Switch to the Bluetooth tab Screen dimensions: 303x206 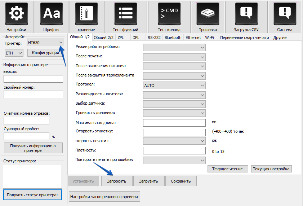[173, 38]
